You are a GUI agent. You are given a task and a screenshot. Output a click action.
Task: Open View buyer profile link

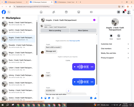(x=75, y=41)
